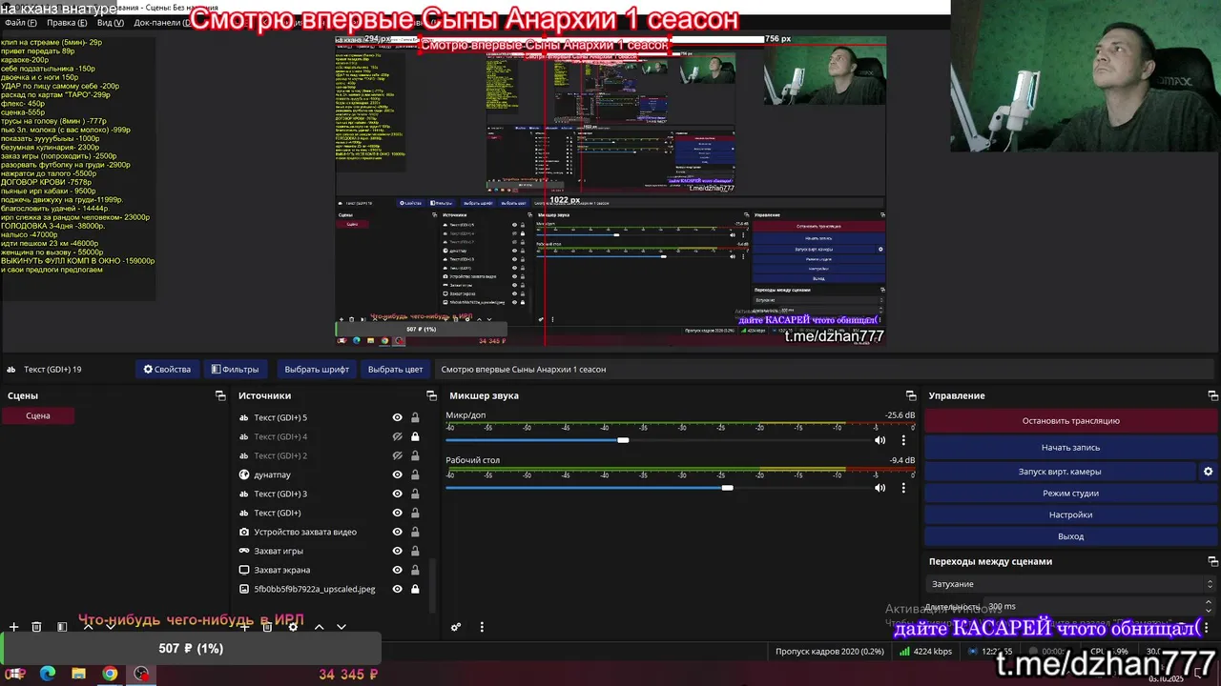This screenshot has width=1221, height=686.
Task: Toggle eye icon for Текст (GDI+) source
Action: (398, 513)
